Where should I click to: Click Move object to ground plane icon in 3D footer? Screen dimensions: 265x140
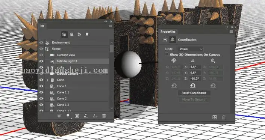[x=86, y=116]
